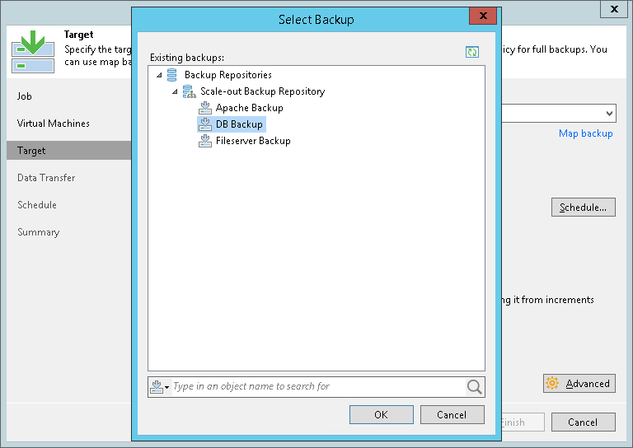Click the Scale-out Backup Repository icon

189,91
